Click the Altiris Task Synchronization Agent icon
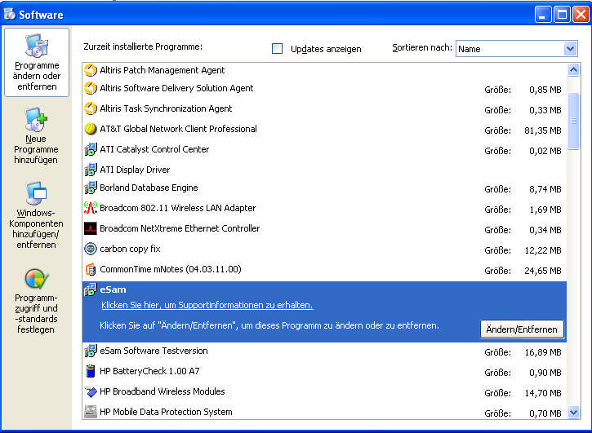This screenshot has width=592, height=433. (91, 108)
